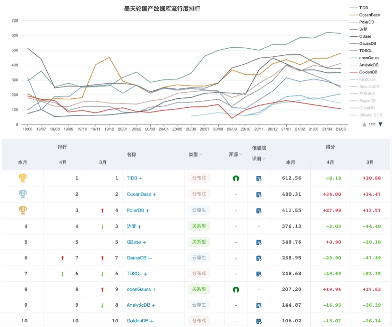
Task: Expand openGauss row with plus sign
Action: (x=154, y=290)
